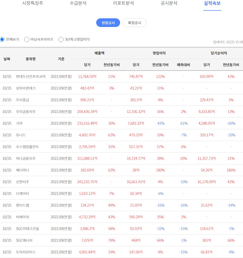Open 상아프론테크 stock name
Image resolution: width=243 pixels, height=258 pixels.
pos(26,88)
